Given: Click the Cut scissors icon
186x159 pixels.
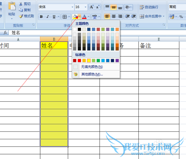Looking at the screenshot, I should click(x=21, y=4).
